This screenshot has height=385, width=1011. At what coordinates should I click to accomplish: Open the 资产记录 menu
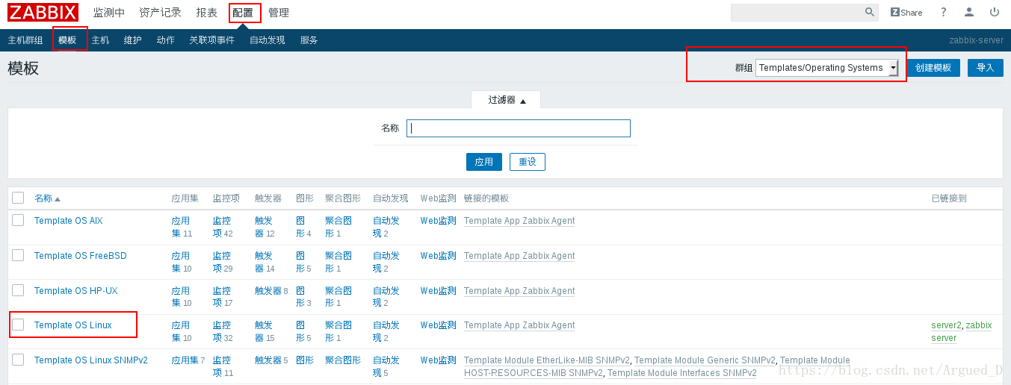pos(160,13)
